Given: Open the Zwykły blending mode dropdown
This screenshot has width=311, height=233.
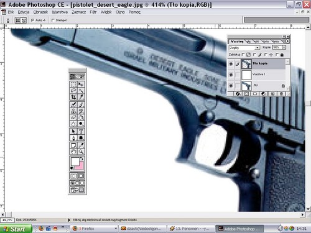Looking at the screenshot, I should 244,48.
